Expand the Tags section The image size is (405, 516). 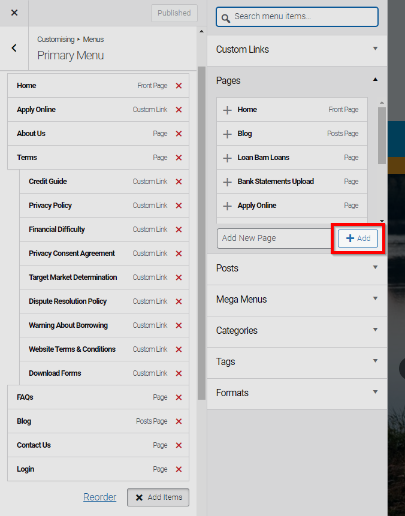pos(297,361)
